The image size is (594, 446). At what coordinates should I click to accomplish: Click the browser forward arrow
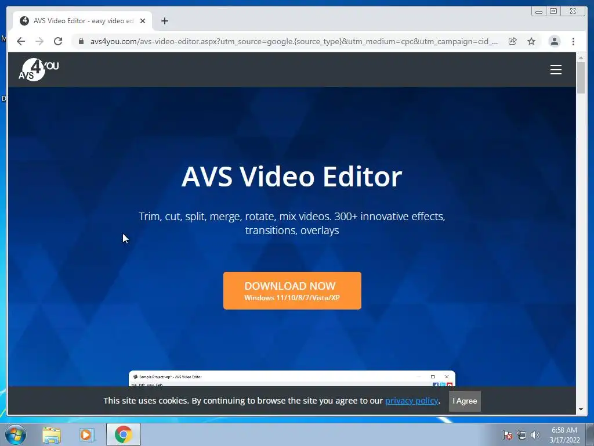pos(39,41)
